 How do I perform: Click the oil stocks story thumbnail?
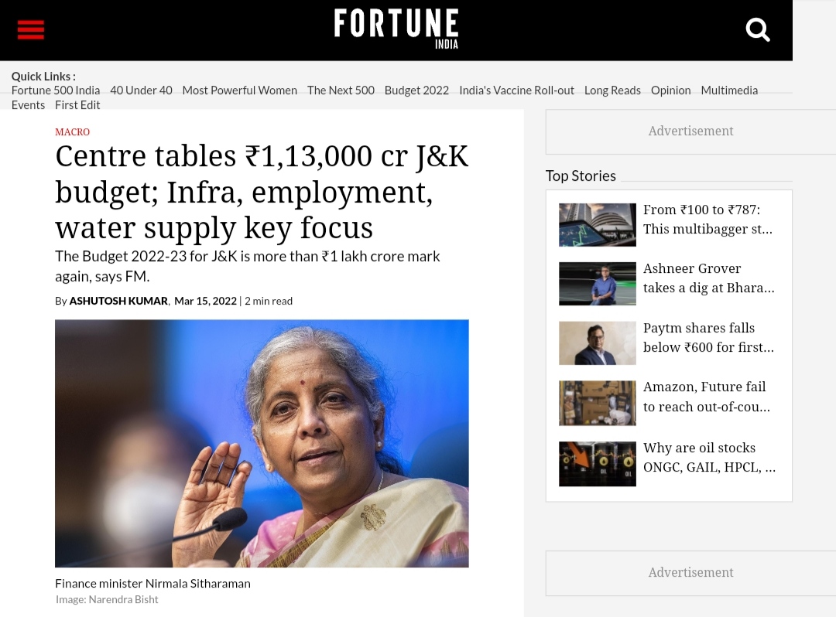[x=597, y=463]
